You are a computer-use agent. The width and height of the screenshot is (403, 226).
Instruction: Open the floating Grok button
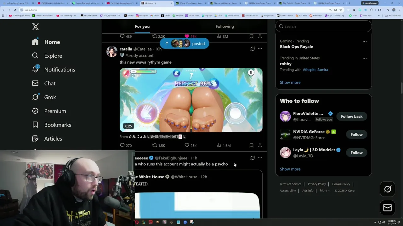coord(388,189)
